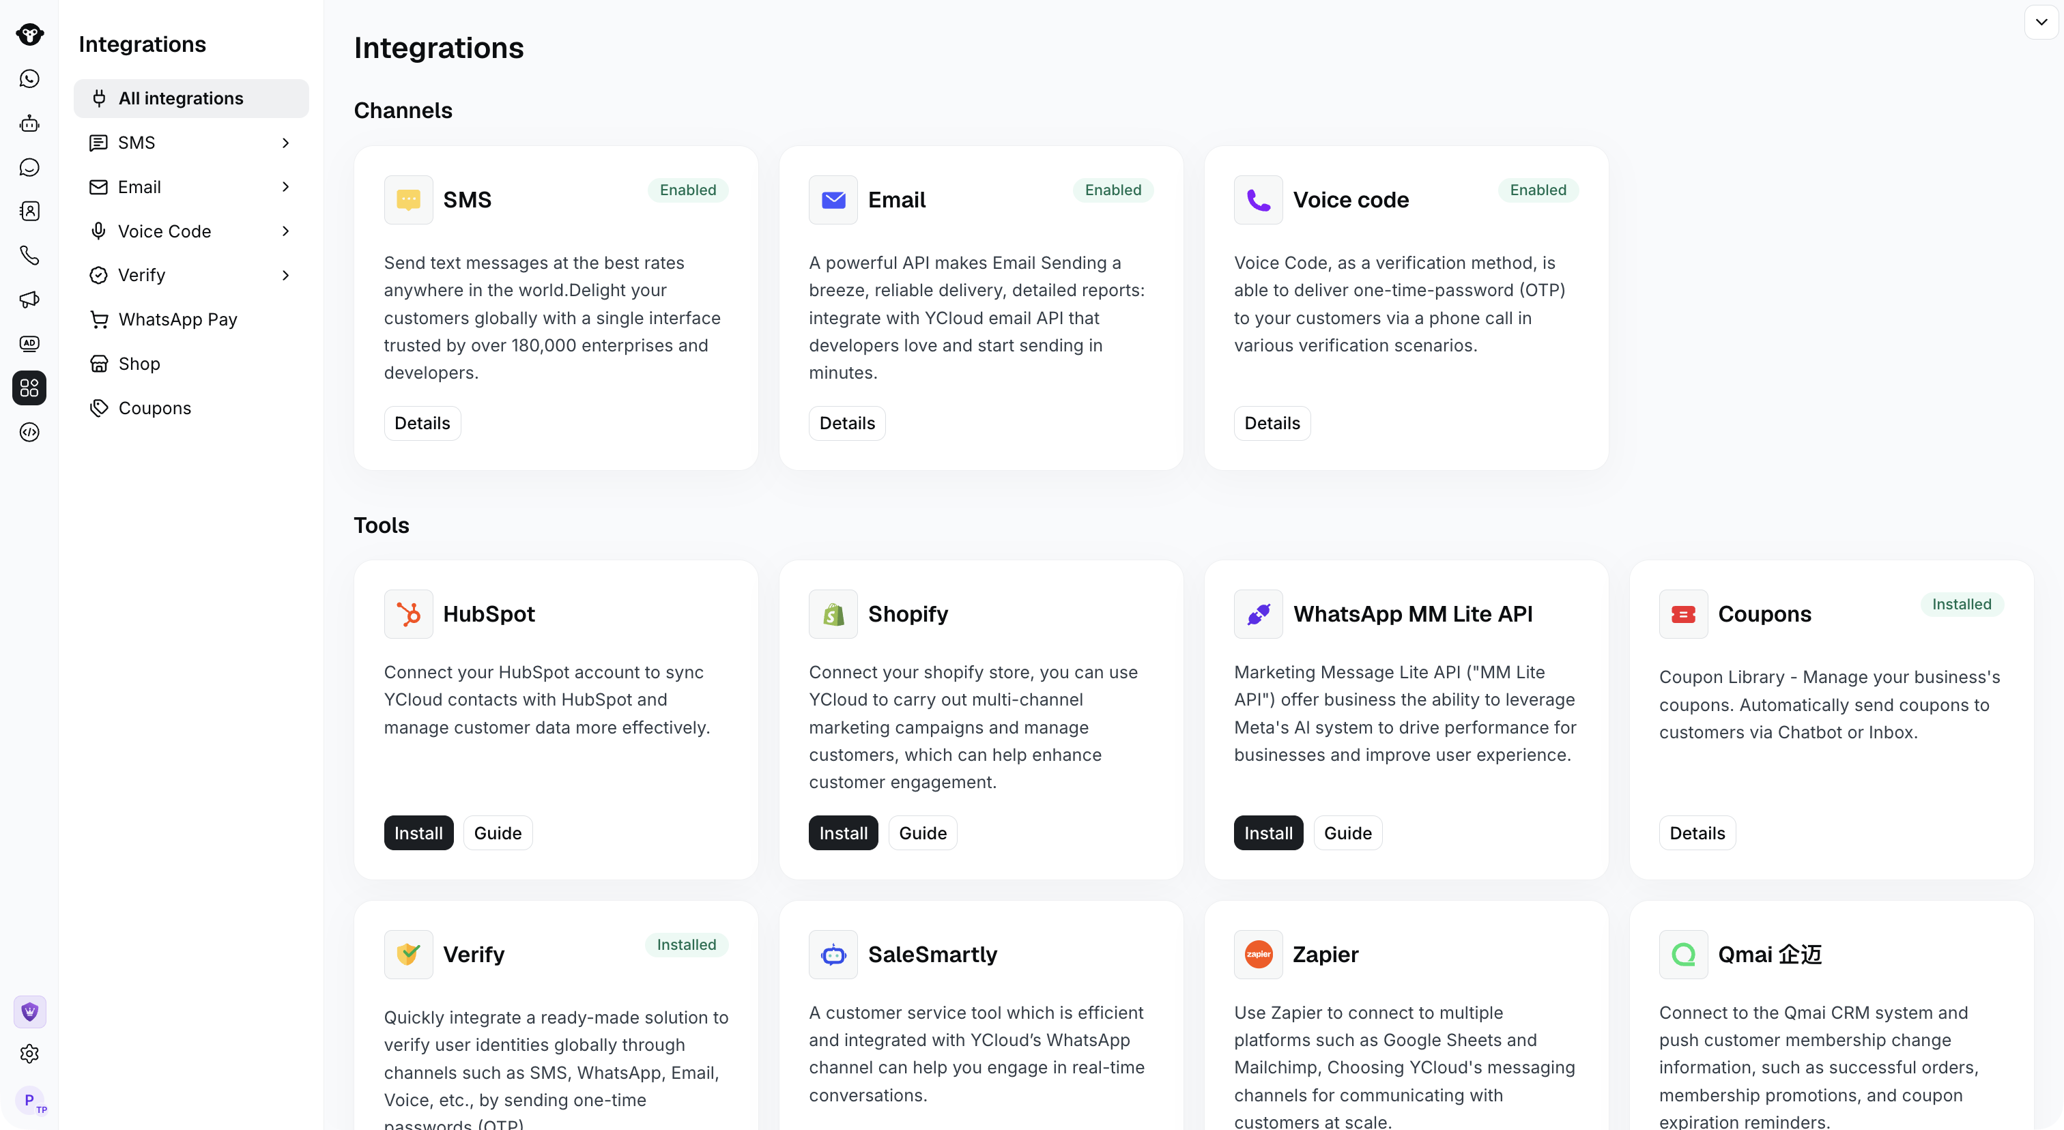The image size is (2064, 1130).
Task: Click the SaleSmartly robot logo icon
Action: [833, 955]
